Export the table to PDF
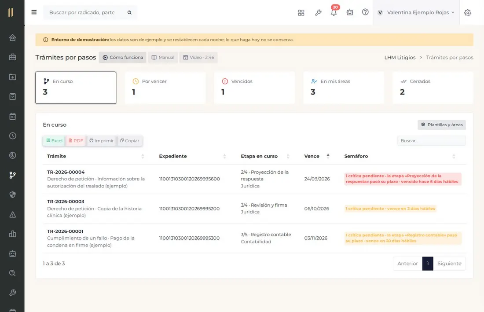Screen dimensions: 484x312 pos(76,141)
